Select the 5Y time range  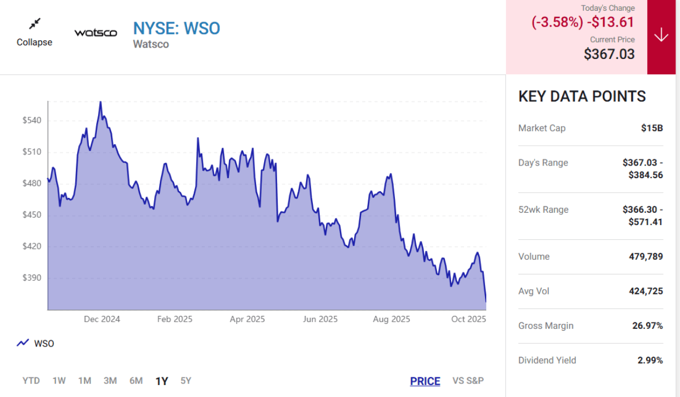[184, 381]
